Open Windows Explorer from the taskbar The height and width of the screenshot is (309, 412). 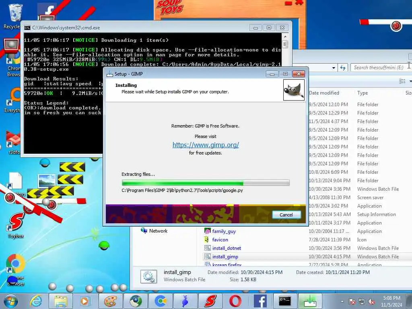pos(61,301)
